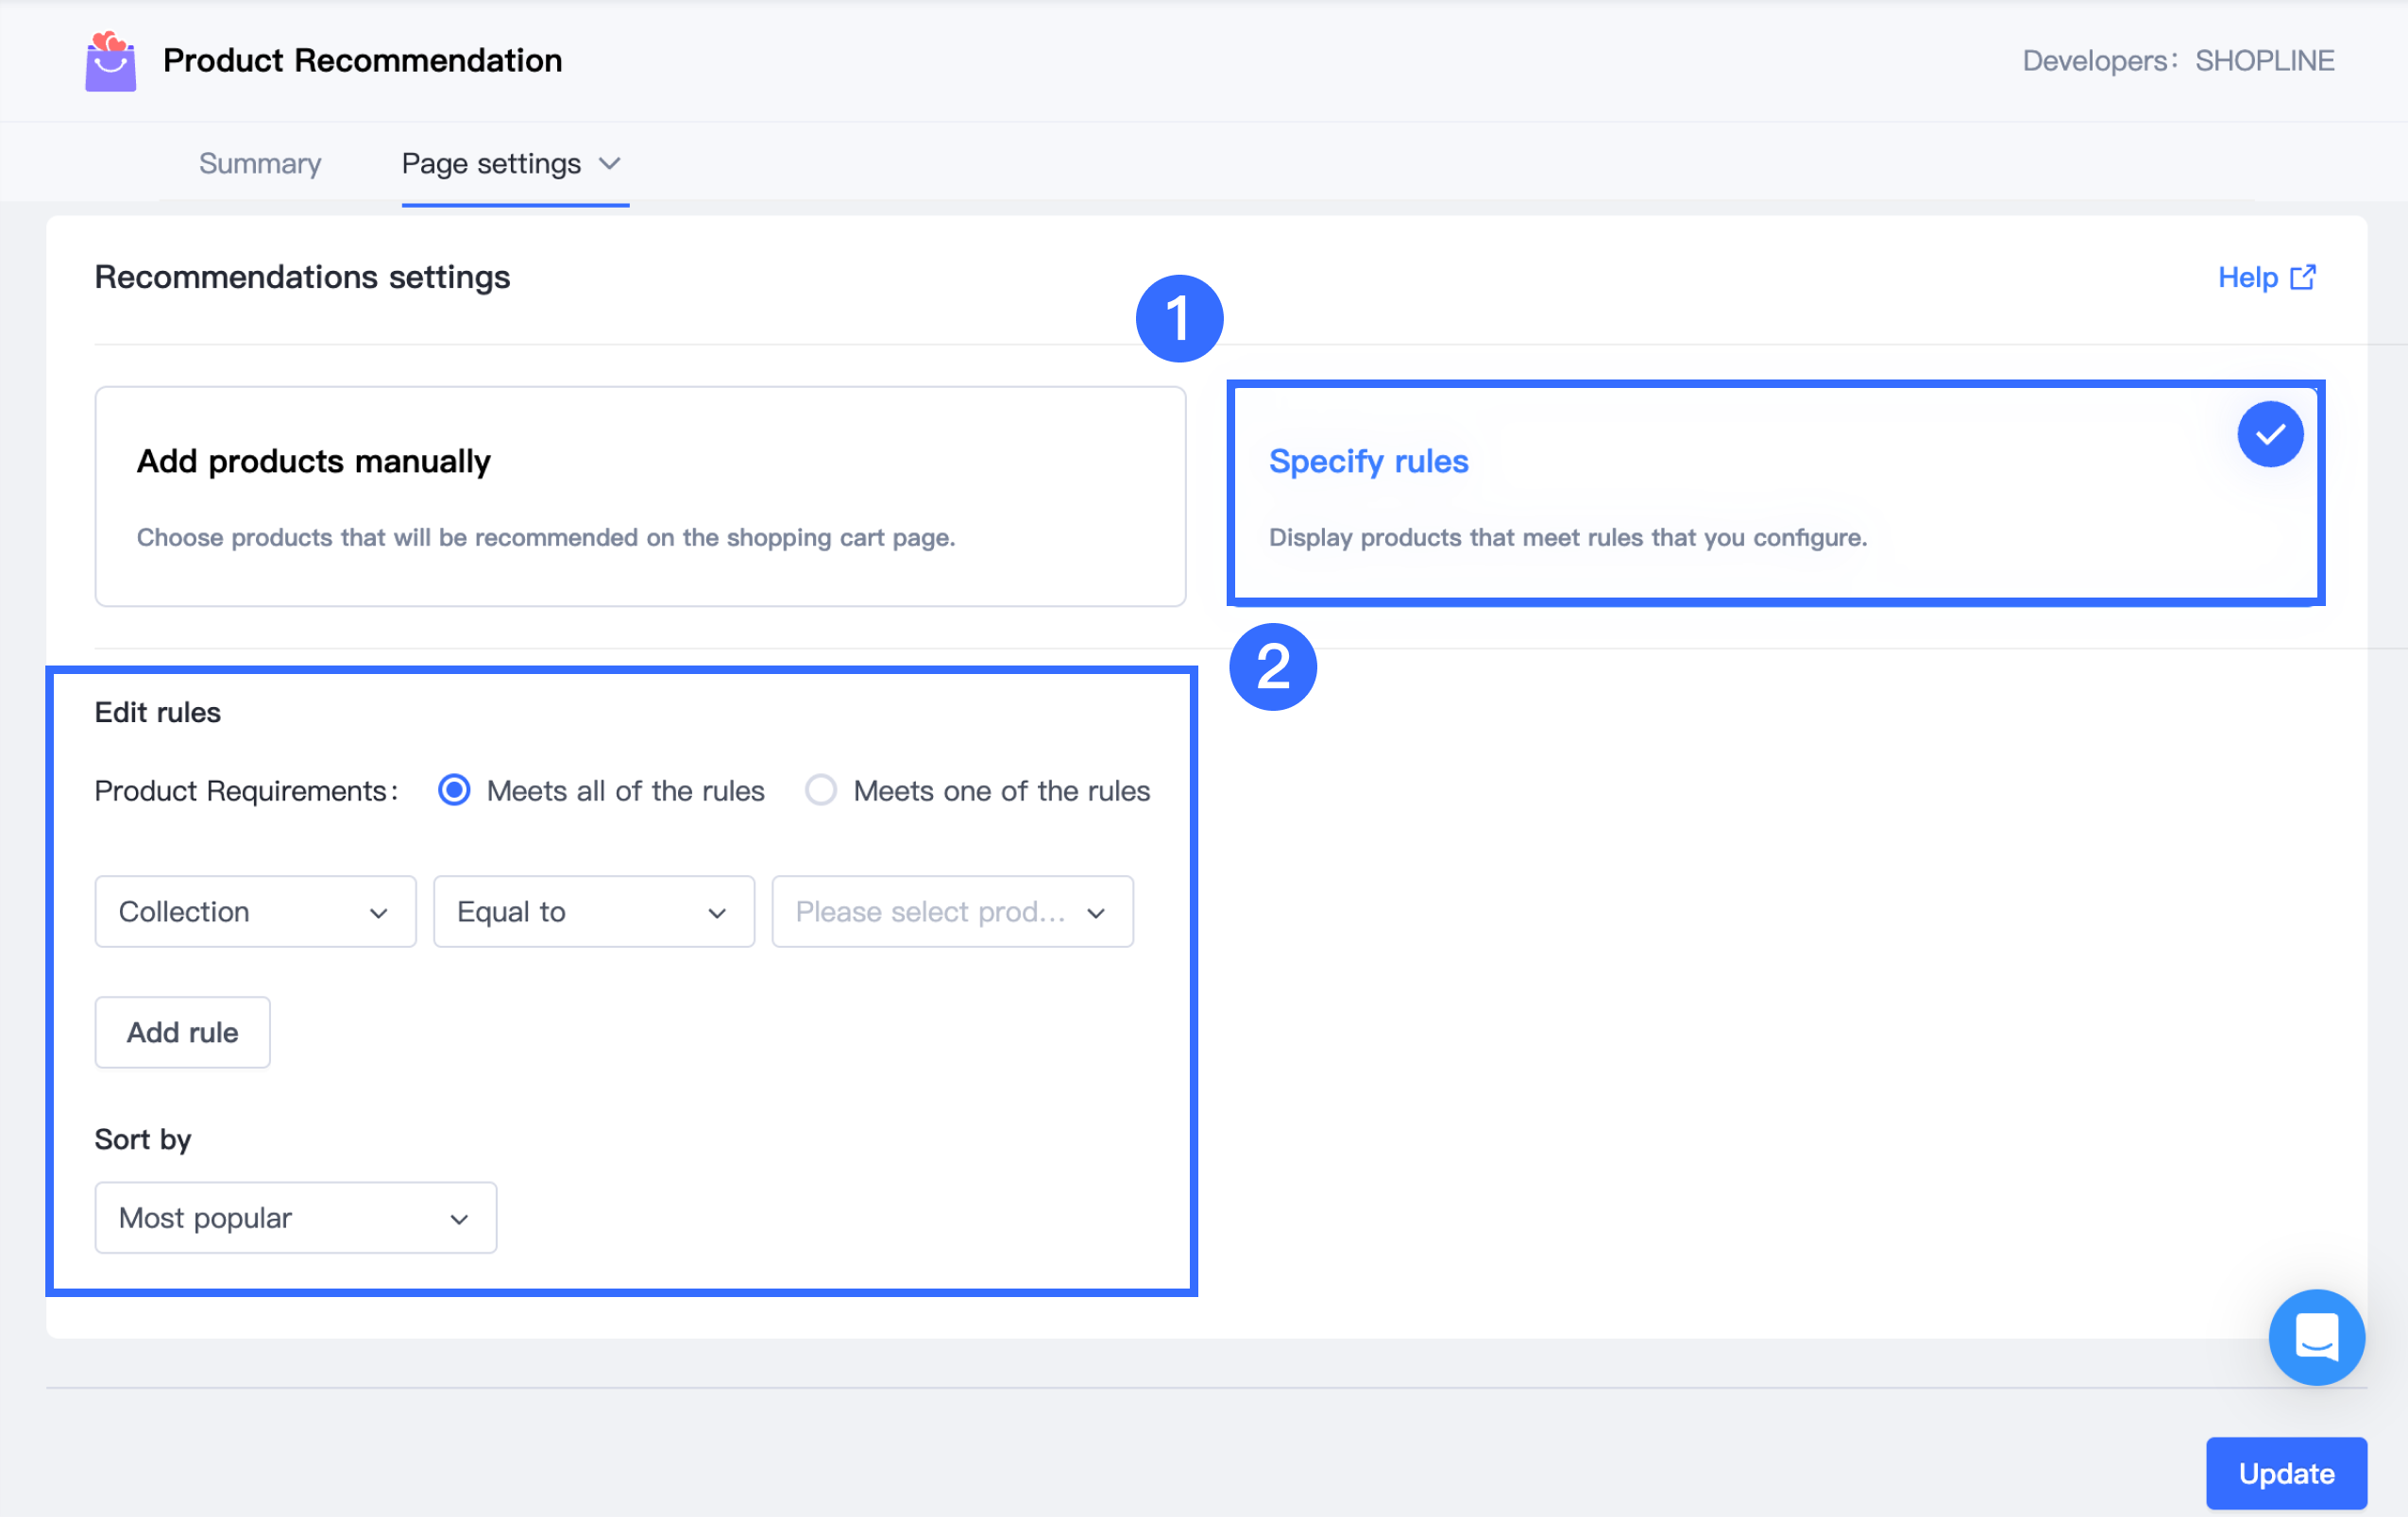Click the Edit rules heading
The image size is (2408, 1517).
158,713
